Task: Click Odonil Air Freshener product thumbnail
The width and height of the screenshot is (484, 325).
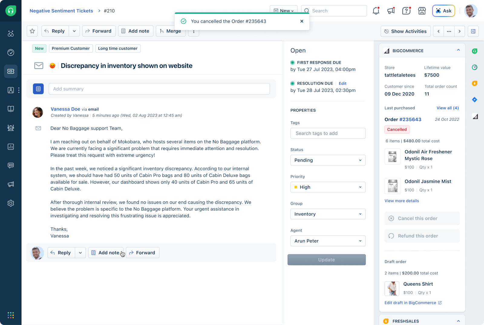Action: point(392,156)
